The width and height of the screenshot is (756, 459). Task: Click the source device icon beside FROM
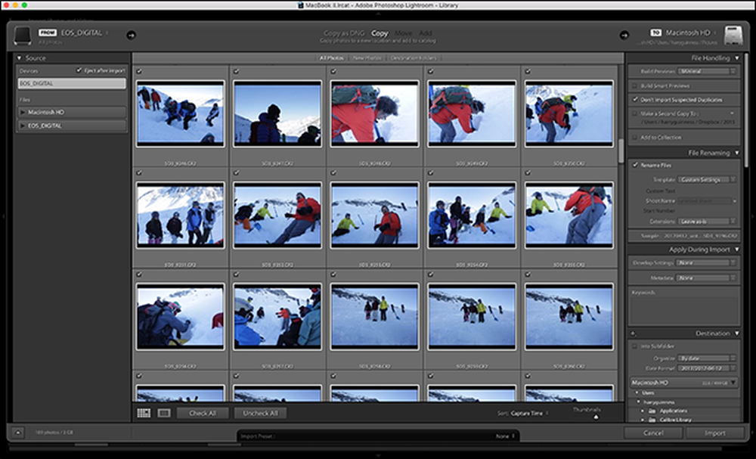click(x=22, y=36)
